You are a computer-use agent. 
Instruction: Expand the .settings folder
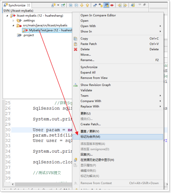(13, 20)
